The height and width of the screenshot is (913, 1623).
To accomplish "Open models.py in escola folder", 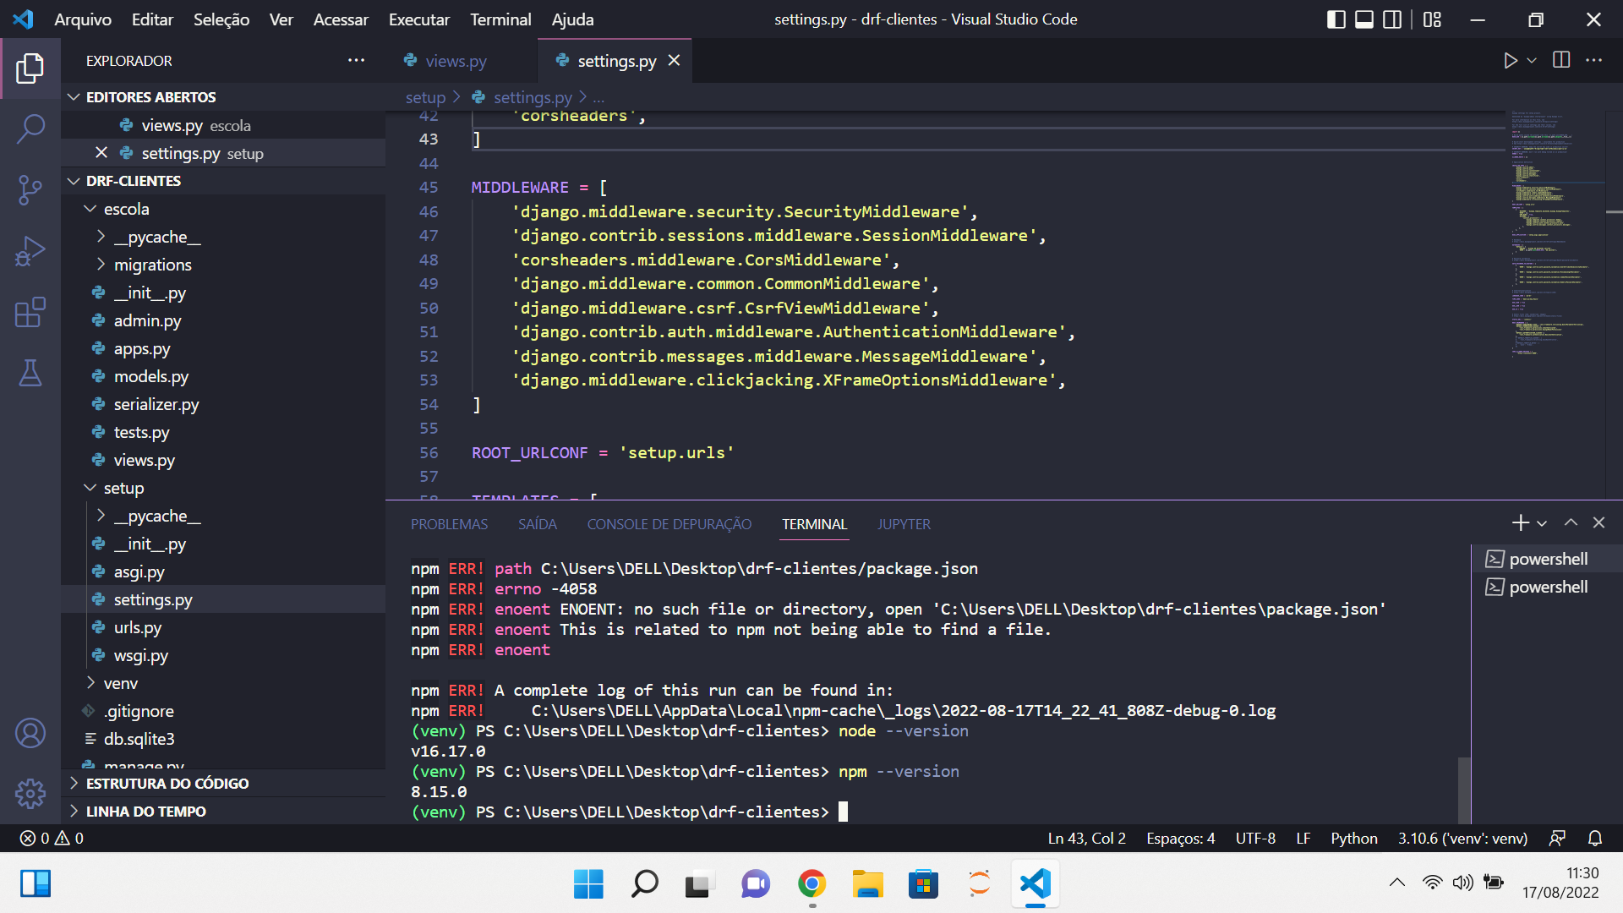I will pyautogui.click(x=223, y=376).
